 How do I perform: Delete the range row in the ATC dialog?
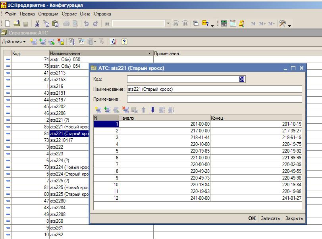125,110
